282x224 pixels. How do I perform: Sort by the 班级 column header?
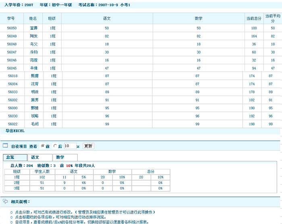point(52,18)
